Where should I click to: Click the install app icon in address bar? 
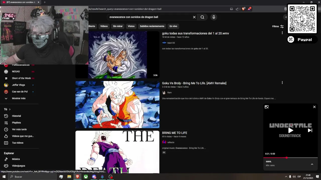click(x=231, y=9)
